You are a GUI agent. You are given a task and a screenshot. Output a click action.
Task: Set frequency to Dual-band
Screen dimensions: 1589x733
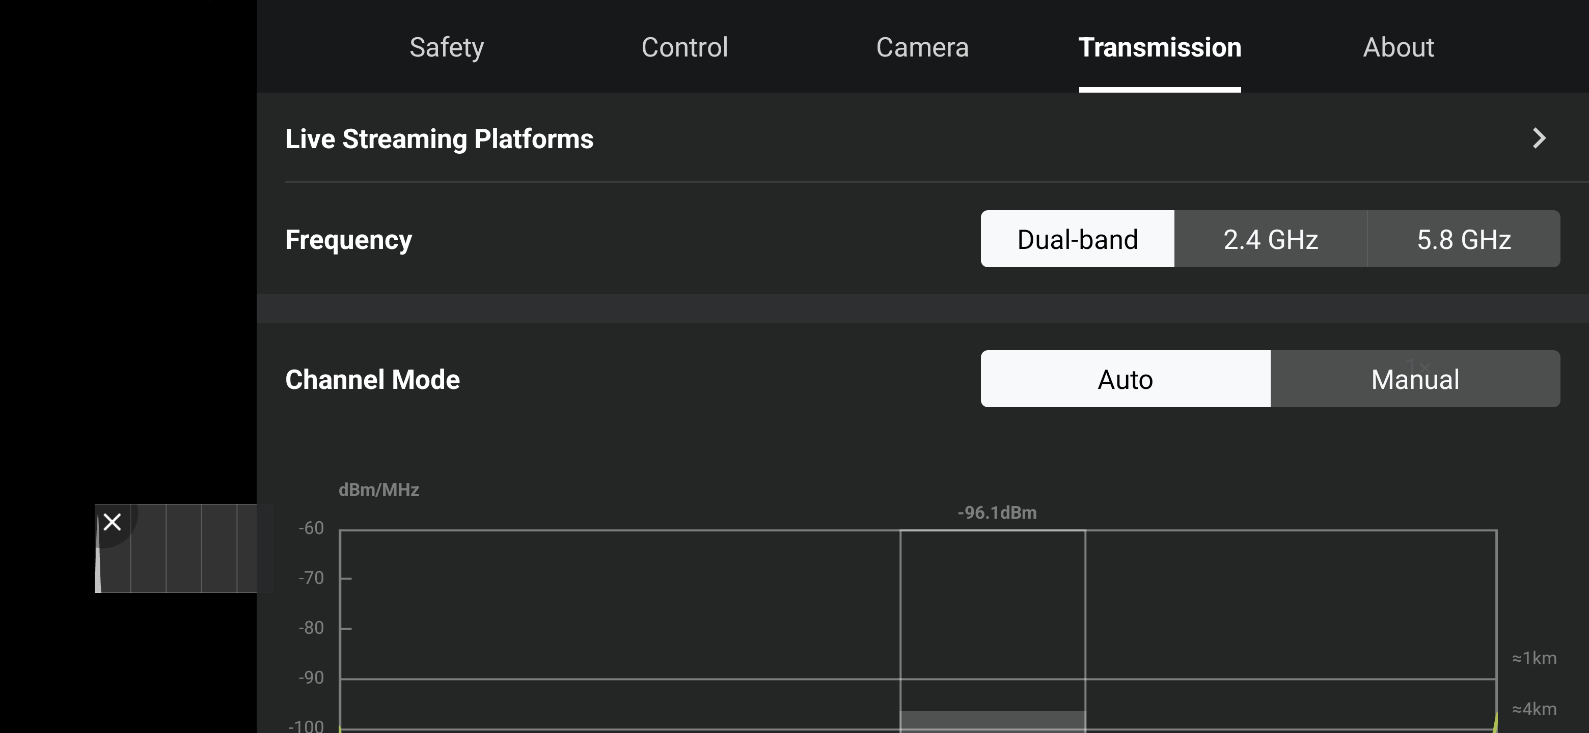pos(1078,239)
